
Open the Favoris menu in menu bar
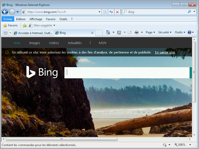point(51,19)
